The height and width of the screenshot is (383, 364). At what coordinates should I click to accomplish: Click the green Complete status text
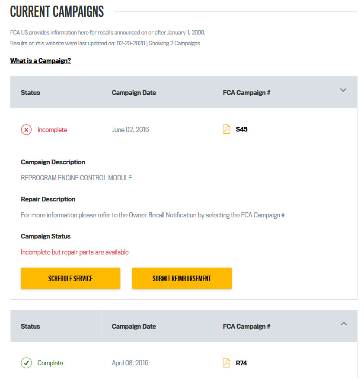[x=50, y=363]
